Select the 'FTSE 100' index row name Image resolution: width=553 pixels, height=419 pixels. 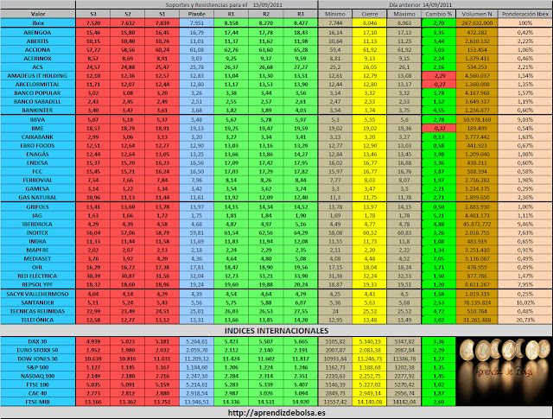click(x=38, y=384)
